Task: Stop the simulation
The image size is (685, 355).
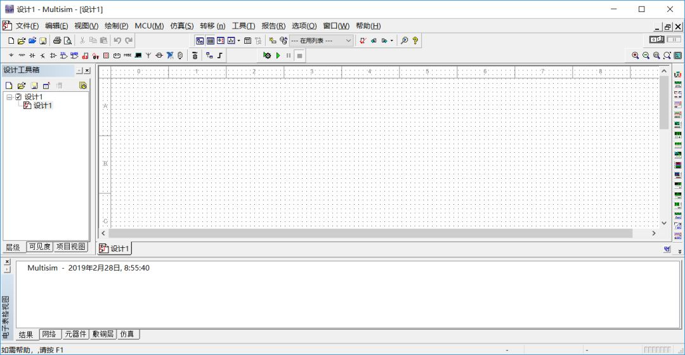Action: (299, 55)
